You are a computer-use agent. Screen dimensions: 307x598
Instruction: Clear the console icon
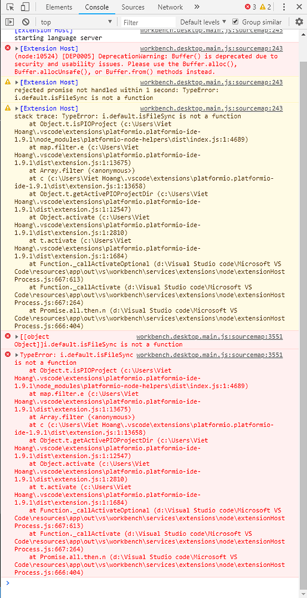(26, 22)
